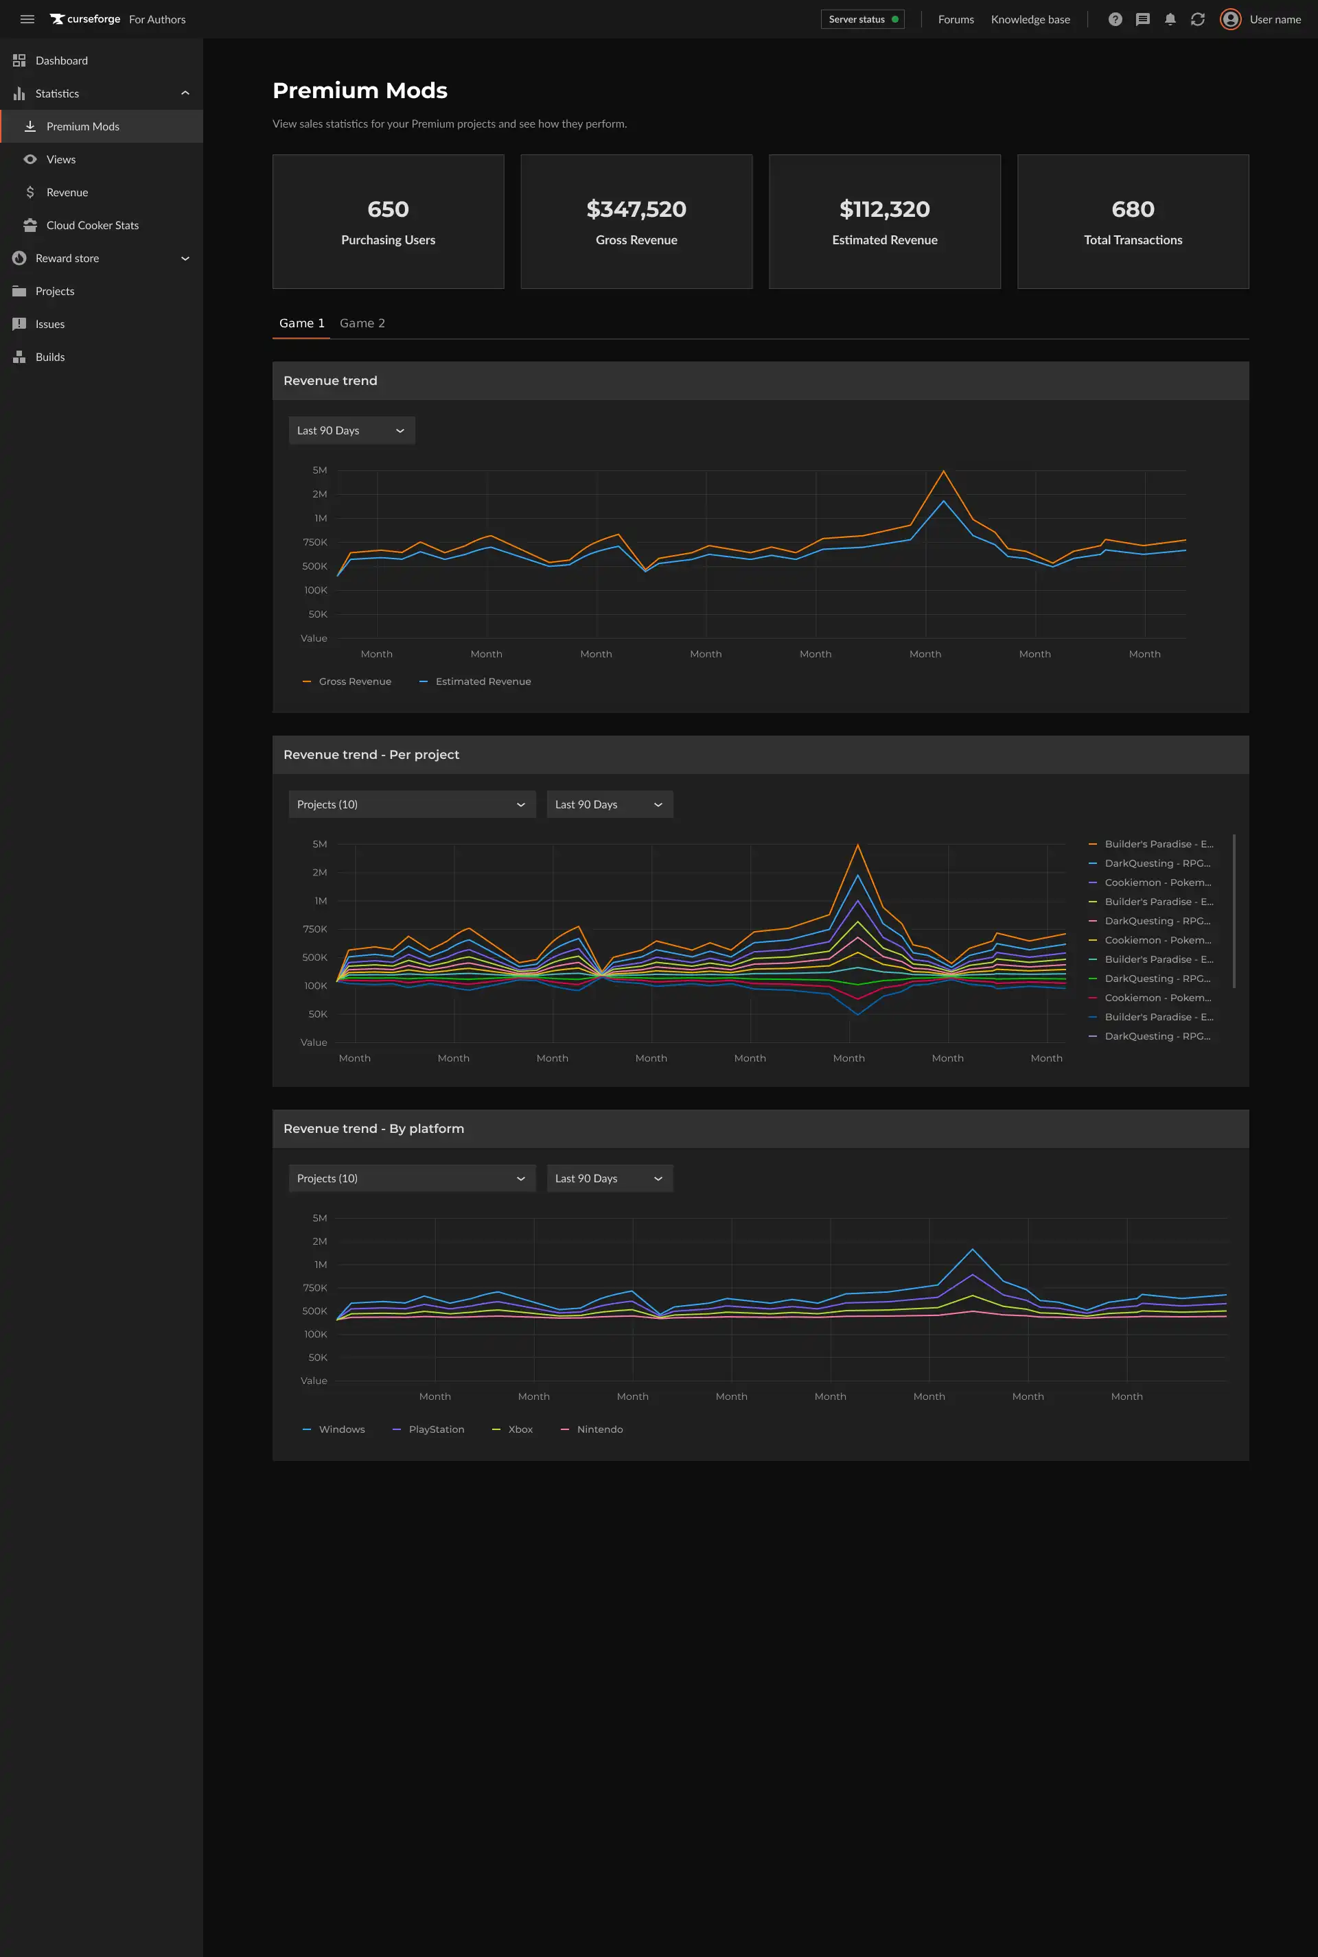Open Issues in the sidebar
The width and height of the screenshot is (1318, 1957).
pos(102,323)
